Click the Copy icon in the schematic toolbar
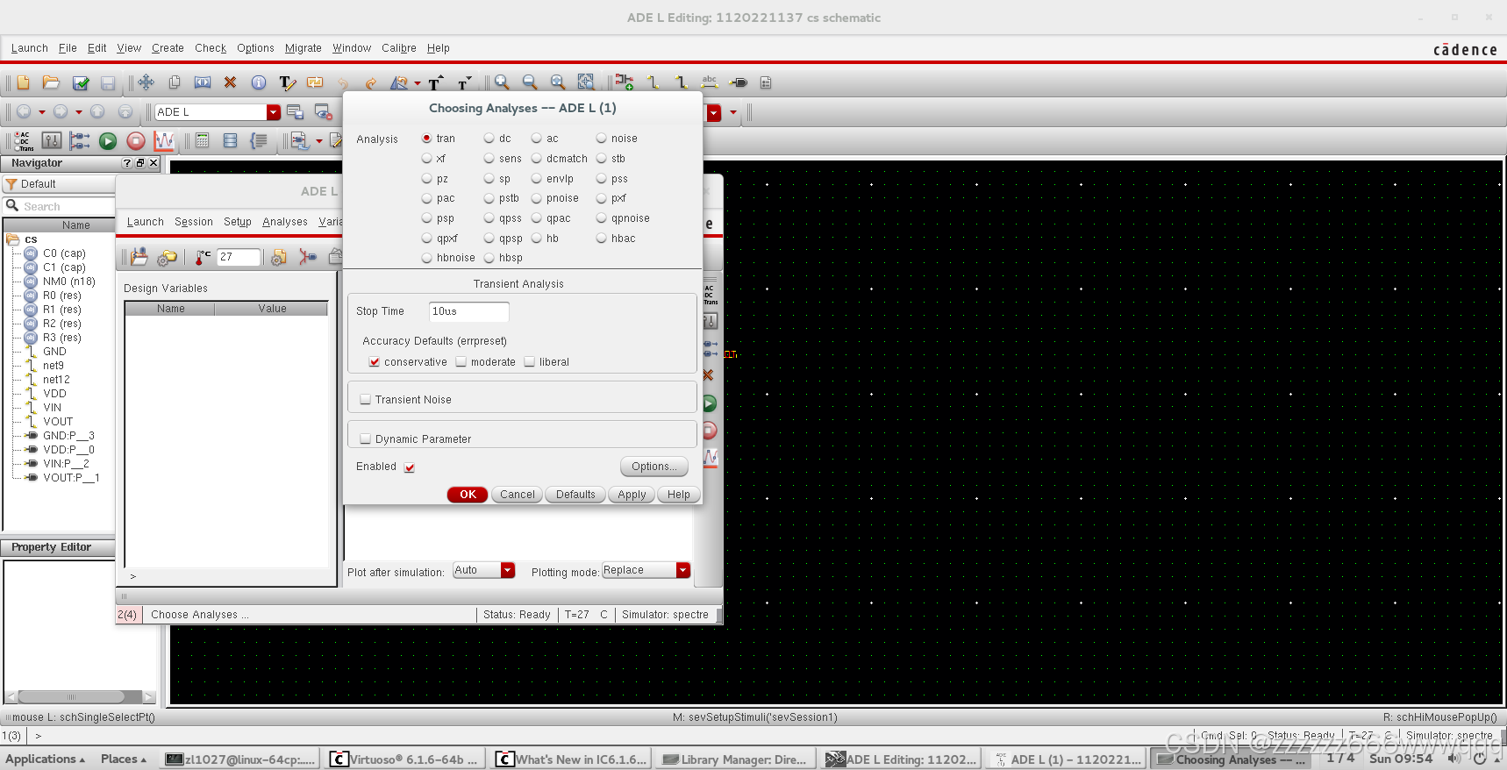Screen dimensions: 1507x770 click(175, 82)
